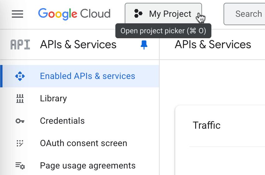This screenshot has width=265, height=175.
Task: Open the Library page
Action: [x=79, y=98]
